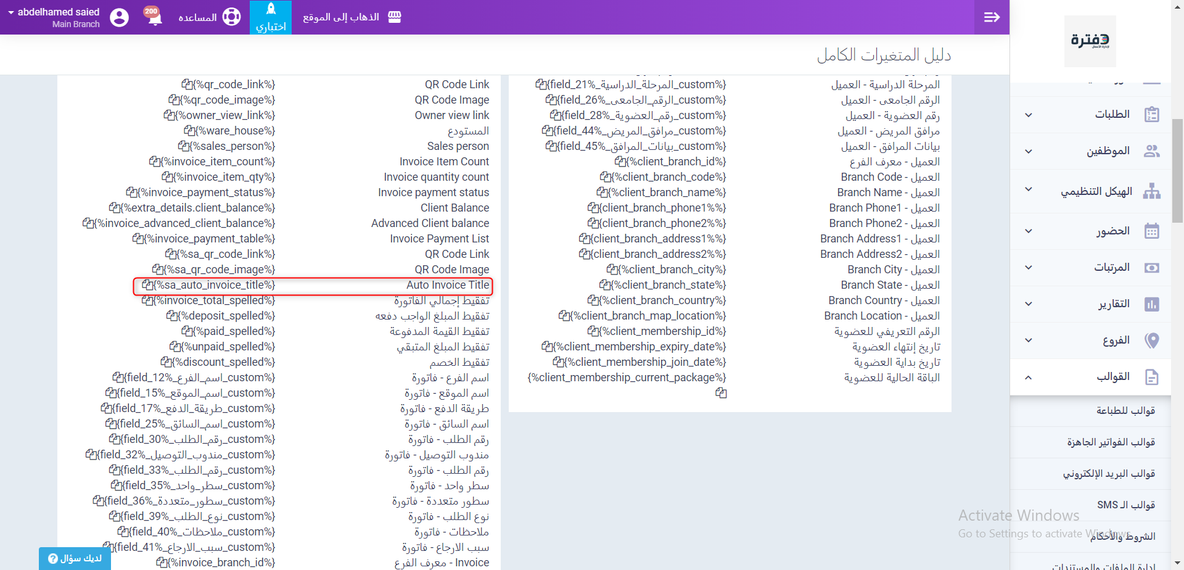This screenshot has height=570, width=1184.
Task: Copy the %discount_spelled% variable icon
Action: pos(166,362)
